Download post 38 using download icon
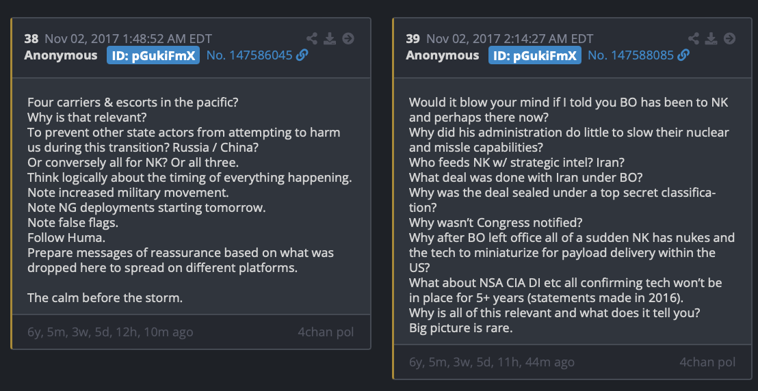The image size is (758, 391). [330, 39]
